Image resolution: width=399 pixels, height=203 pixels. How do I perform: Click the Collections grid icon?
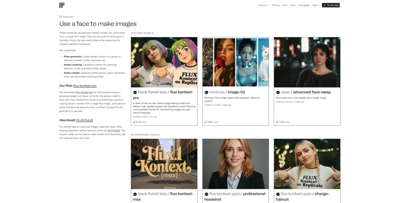(60, 17)
